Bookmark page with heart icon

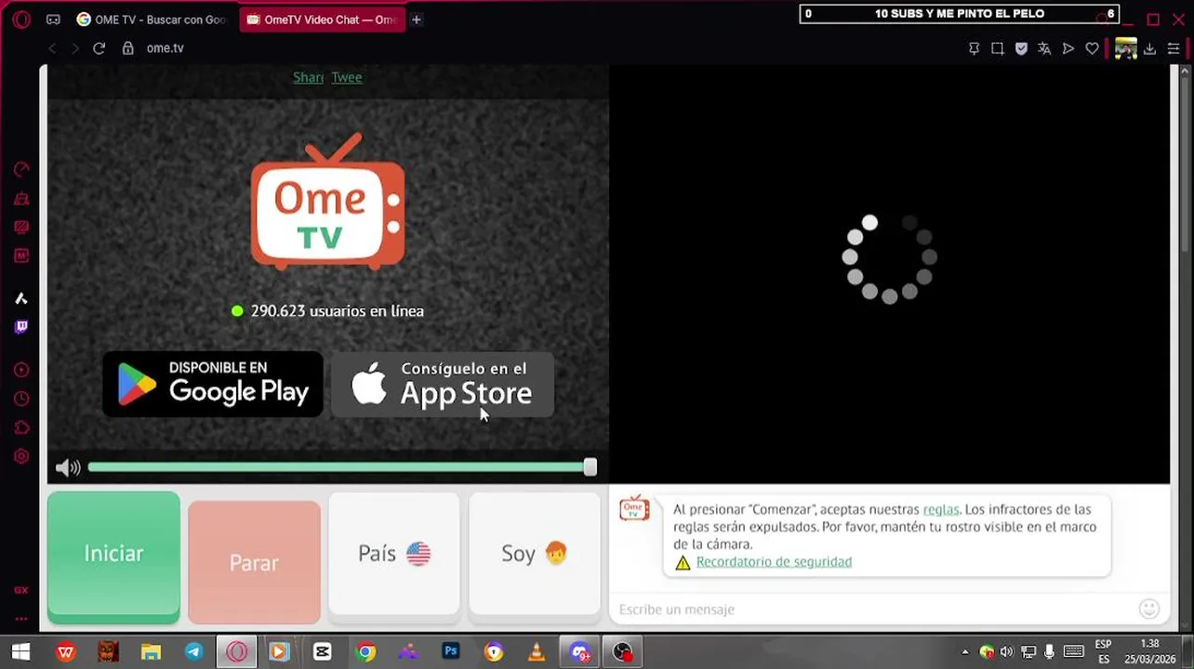(1093, 48)
